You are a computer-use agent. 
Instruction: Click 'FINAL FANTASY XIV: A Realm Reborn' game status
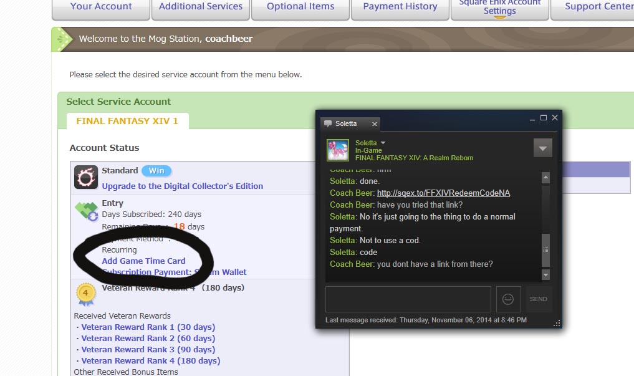(414, 158)
